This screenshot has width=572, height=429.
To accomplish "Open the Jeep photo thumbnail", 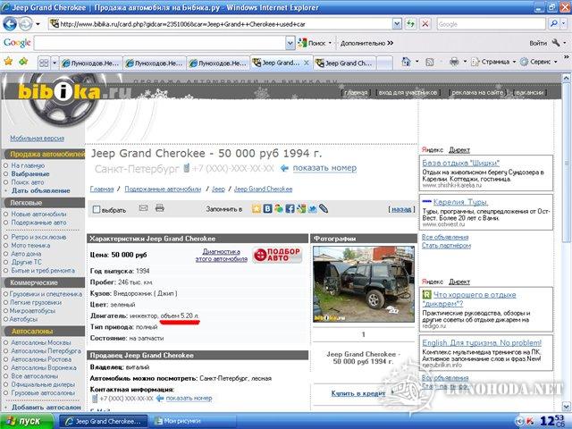I will (364, 284).
